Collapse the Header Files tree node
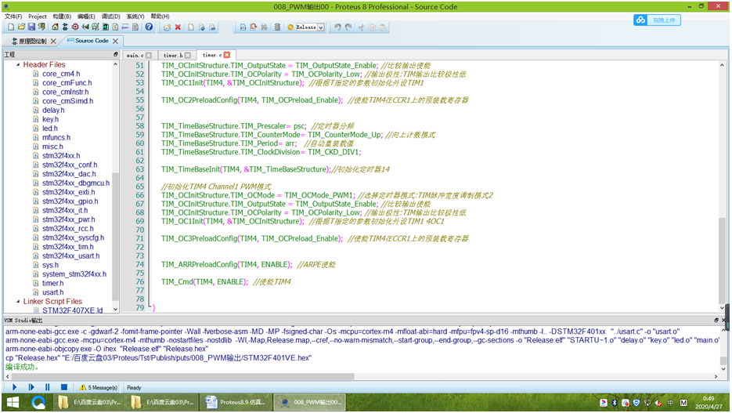 click(x=18, y=64)
